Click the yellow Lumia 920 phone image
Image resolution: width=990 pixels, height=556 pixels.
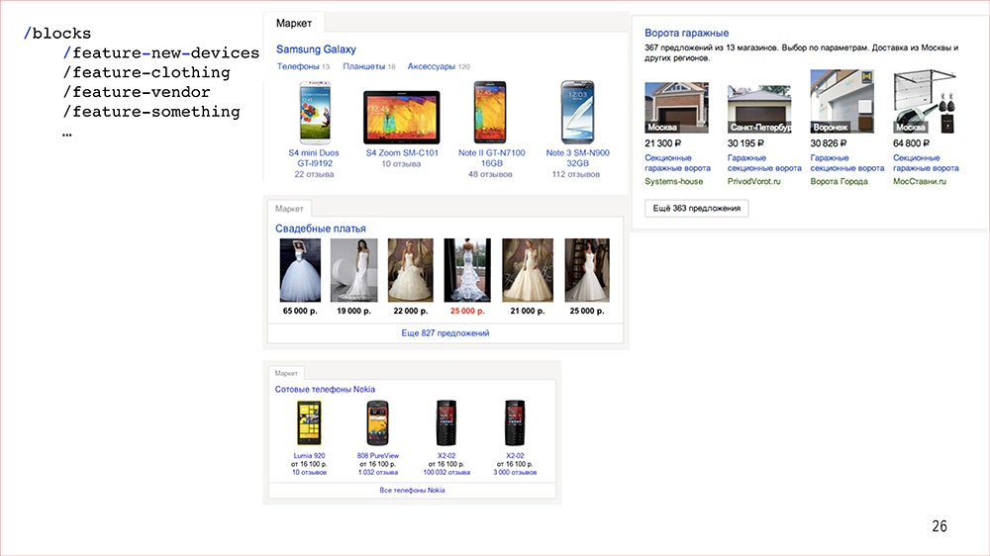[309, 423]
